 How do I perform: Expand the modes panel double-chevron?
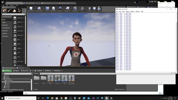click(25, 11)
